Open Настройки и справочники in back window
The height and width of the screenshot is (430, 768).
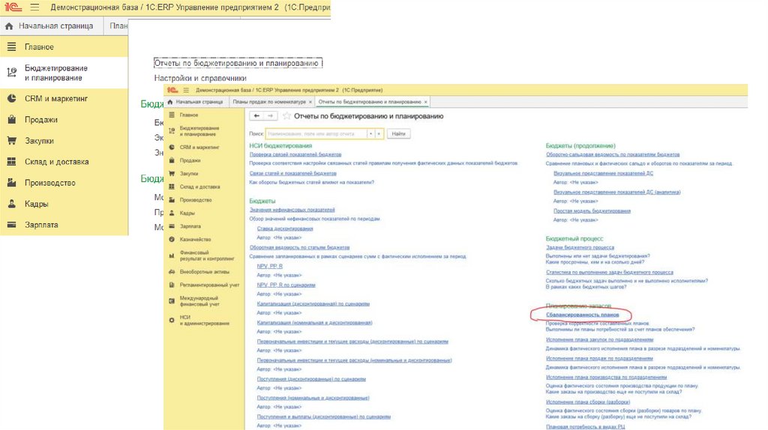coord(200,78)
